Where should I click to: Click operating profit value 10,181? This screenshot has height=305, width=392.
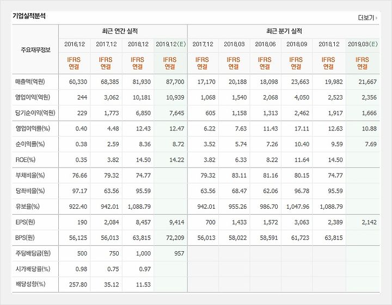[x=142, y=97]
